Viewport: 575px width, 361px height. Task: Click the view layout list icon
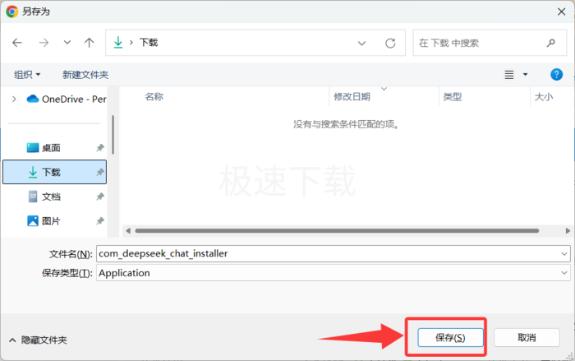point(509,75)
